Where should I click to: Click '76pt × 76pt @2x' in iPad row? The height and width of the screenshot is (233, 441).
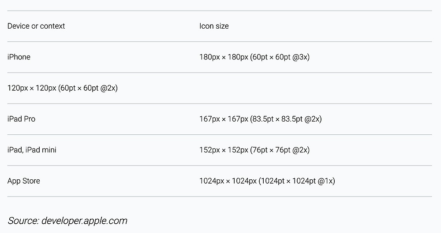tap(280, 150)
